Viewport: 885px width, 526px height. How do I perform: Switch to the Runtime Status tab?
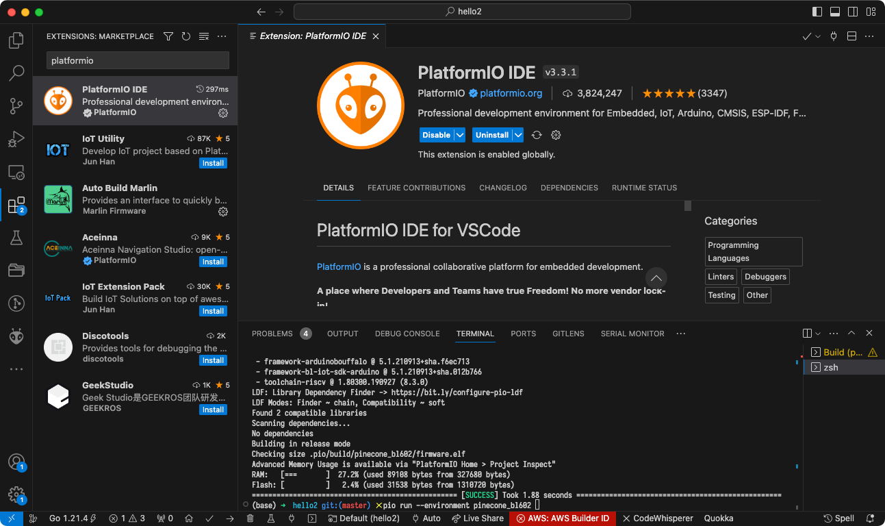tap(644, 188)
